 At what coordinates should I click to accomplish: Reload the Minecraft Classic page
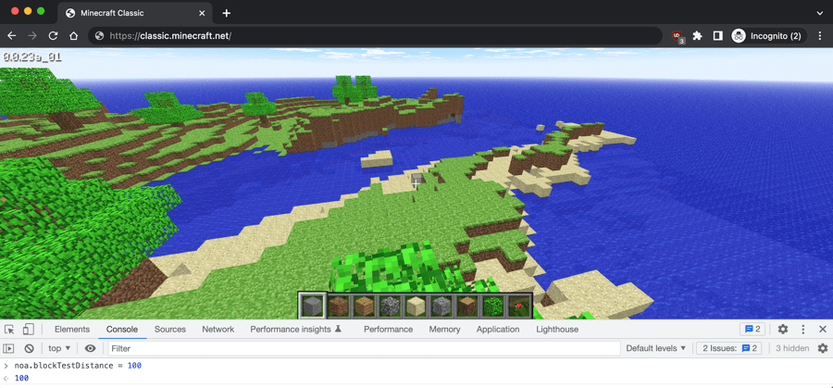tap(53, 36)
